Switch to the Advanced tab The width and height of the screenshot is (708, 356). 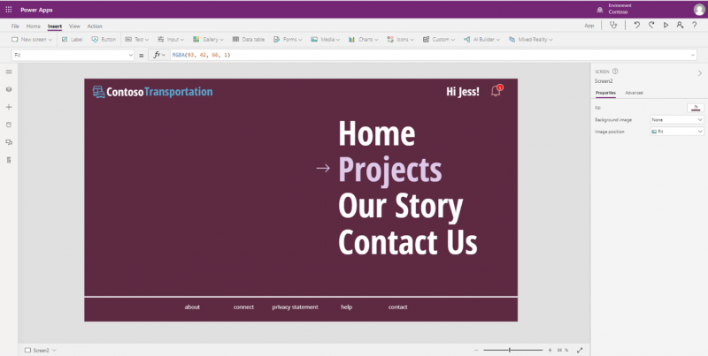tap(634, 93)
